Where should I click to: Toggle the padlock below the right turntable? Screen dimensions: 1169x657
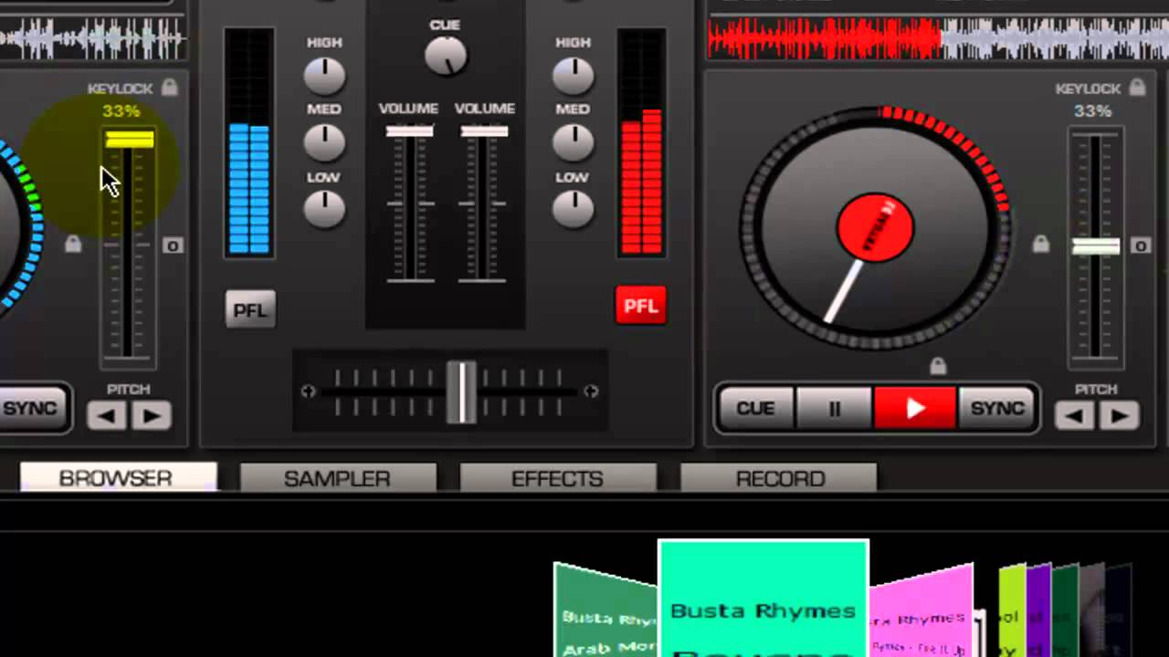coord(938,366)
